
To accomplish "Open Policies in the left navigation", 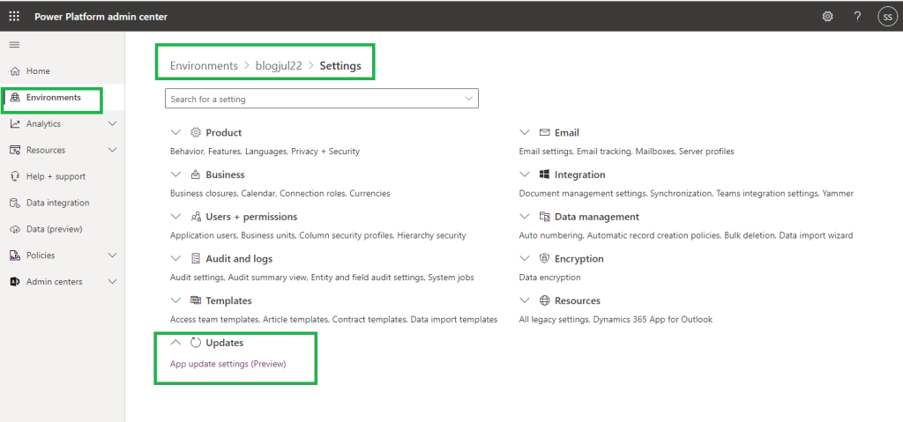I will (41, 255).
